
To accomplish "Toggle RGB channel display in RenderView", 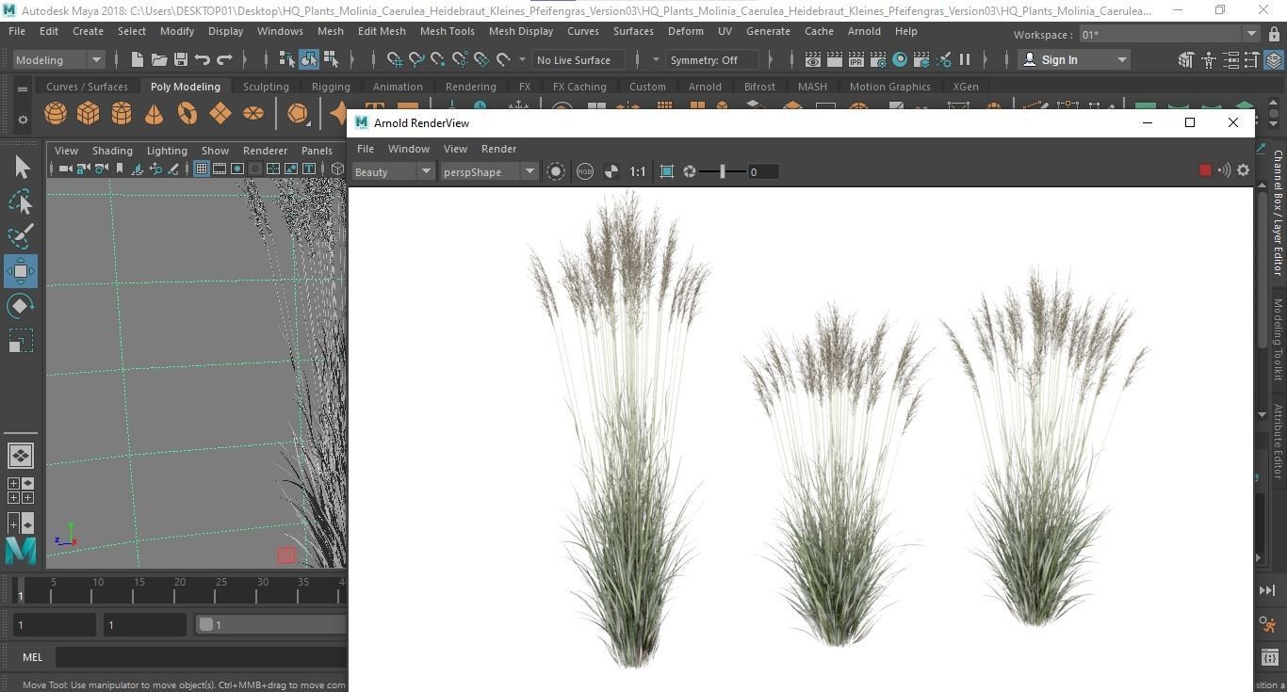I will (585, 171).
